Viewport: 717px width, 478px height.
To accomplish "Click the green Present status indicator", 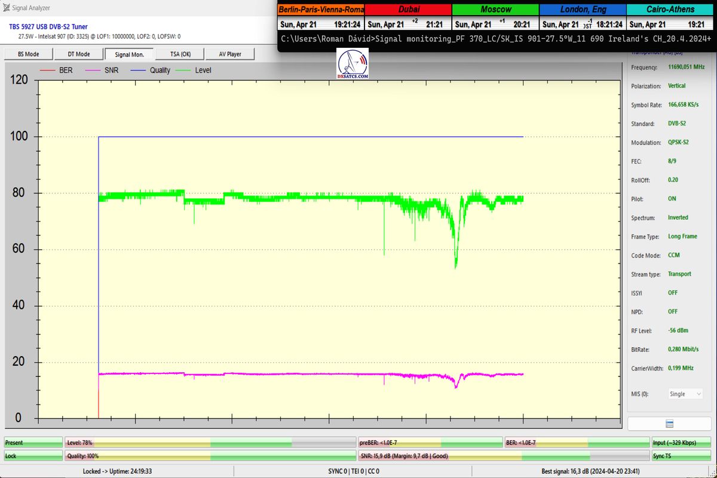I will (33, 443).
